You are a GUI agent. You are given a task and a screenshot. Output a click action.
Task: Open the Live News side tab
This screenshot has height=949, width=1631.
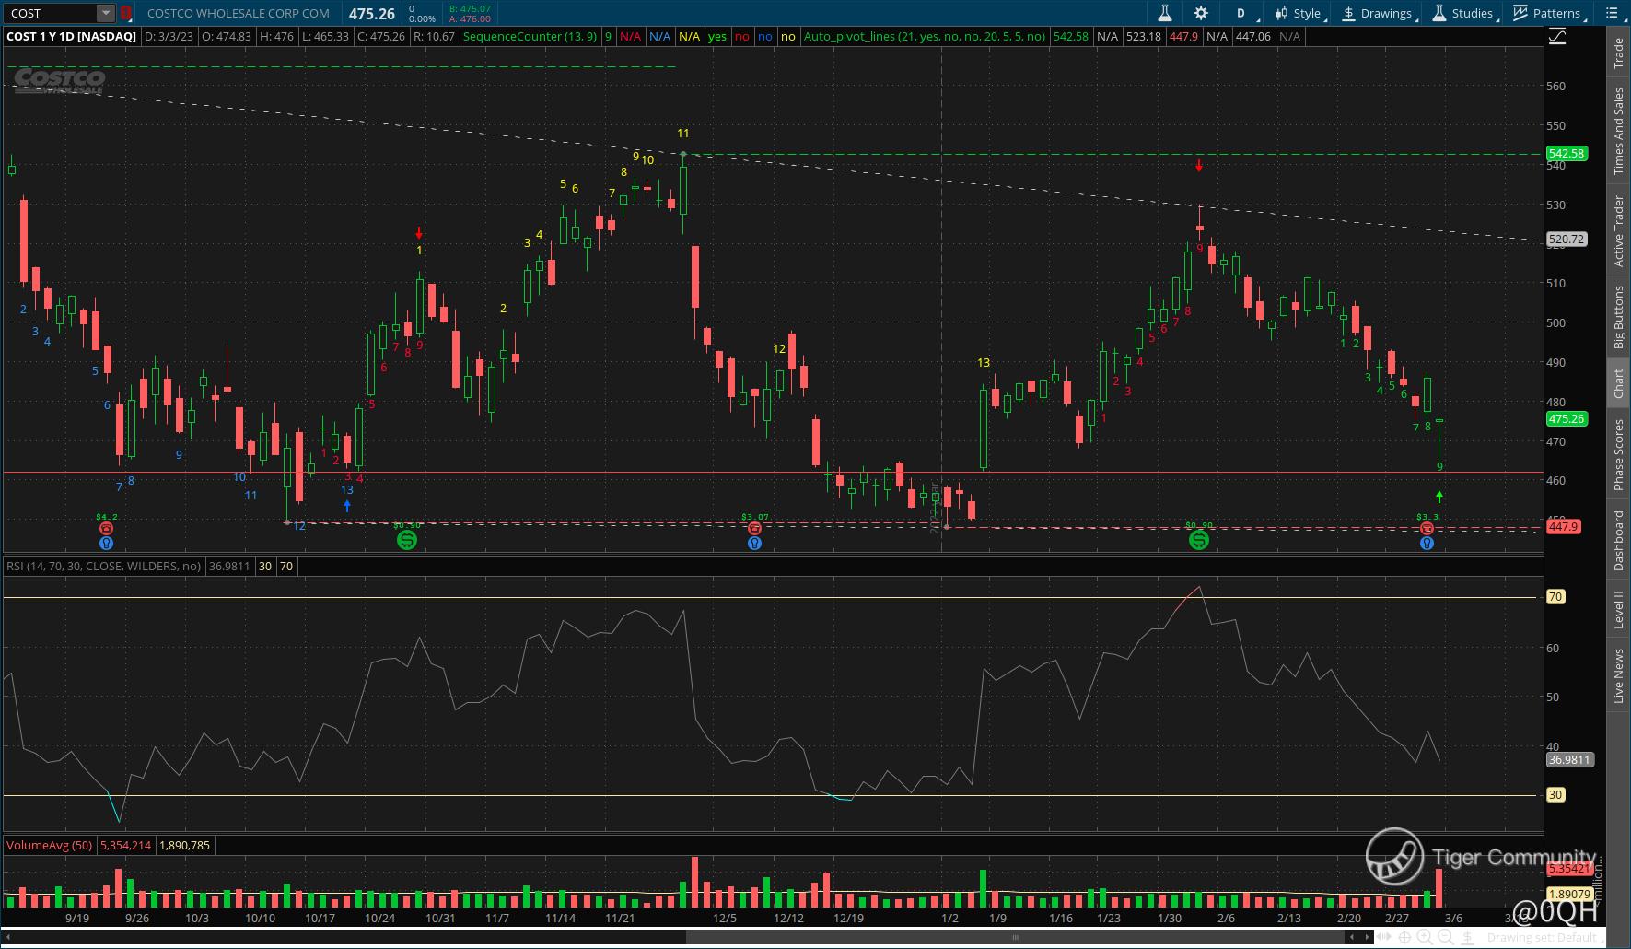1618,676
